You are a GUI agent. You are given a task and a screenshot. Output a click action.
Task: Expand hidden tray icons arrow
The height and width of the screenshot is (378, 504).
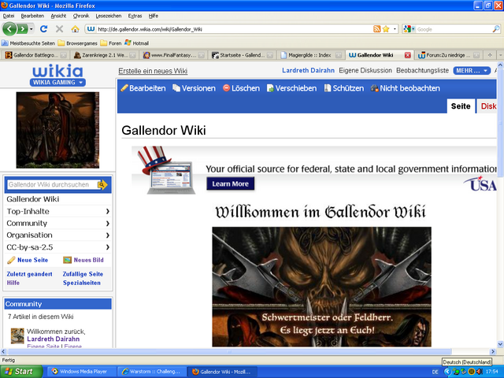[x=447, y=372]
